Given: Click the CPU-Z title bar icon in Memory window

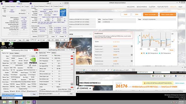Looking at the screenshot, I should tap(2, 4).
